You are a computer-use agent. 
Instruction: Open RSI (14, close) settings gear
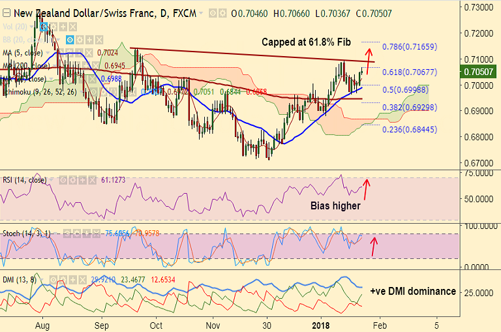click(x=73, y=181)
